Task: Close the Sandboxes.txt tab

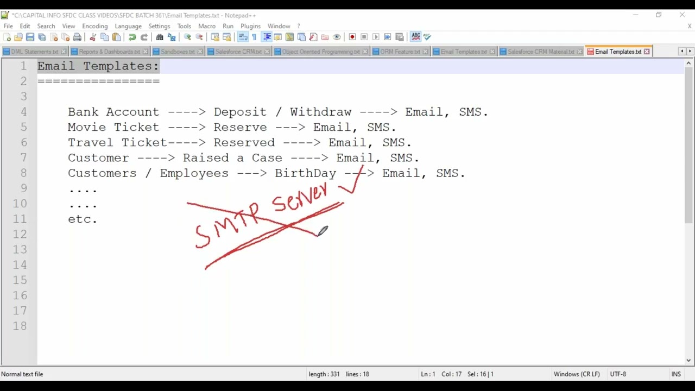Action: (x=200, y=52)
